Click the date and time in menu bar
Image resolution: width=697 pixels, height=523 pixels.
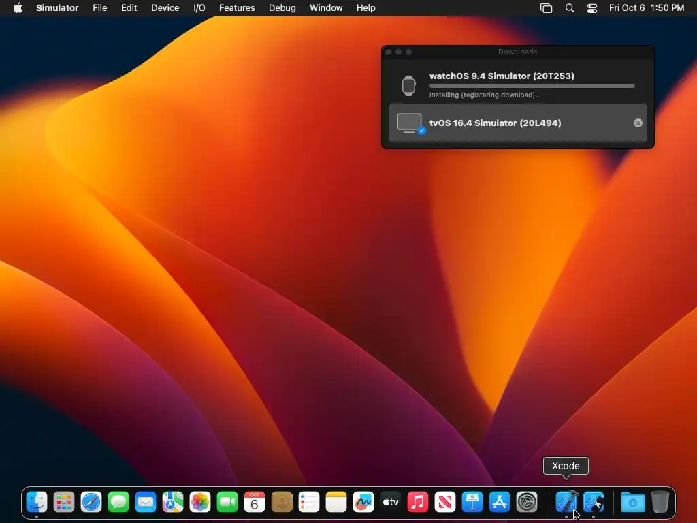647,8
